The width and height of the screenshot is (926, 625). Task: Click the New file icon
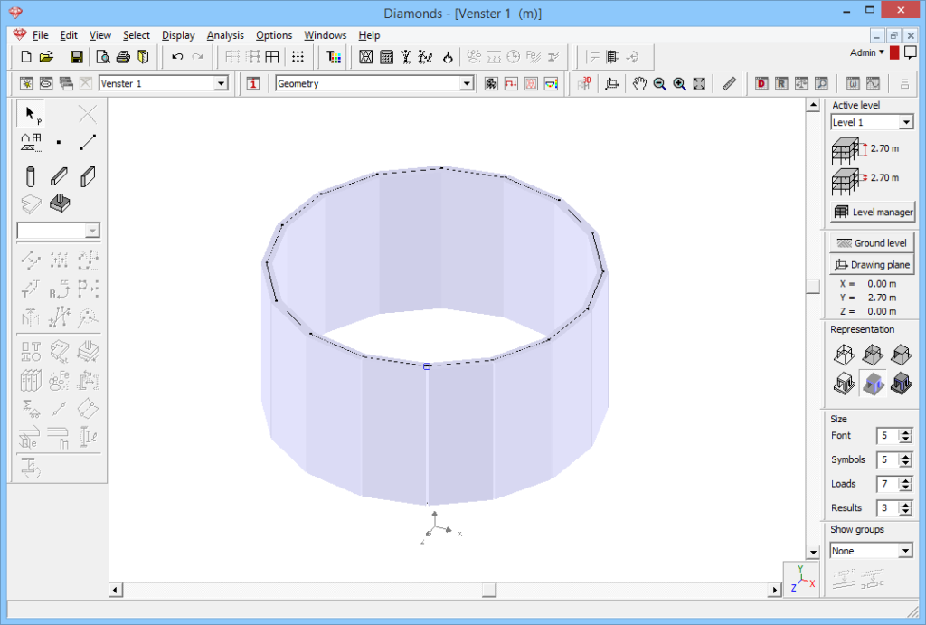tap(26, 57)
